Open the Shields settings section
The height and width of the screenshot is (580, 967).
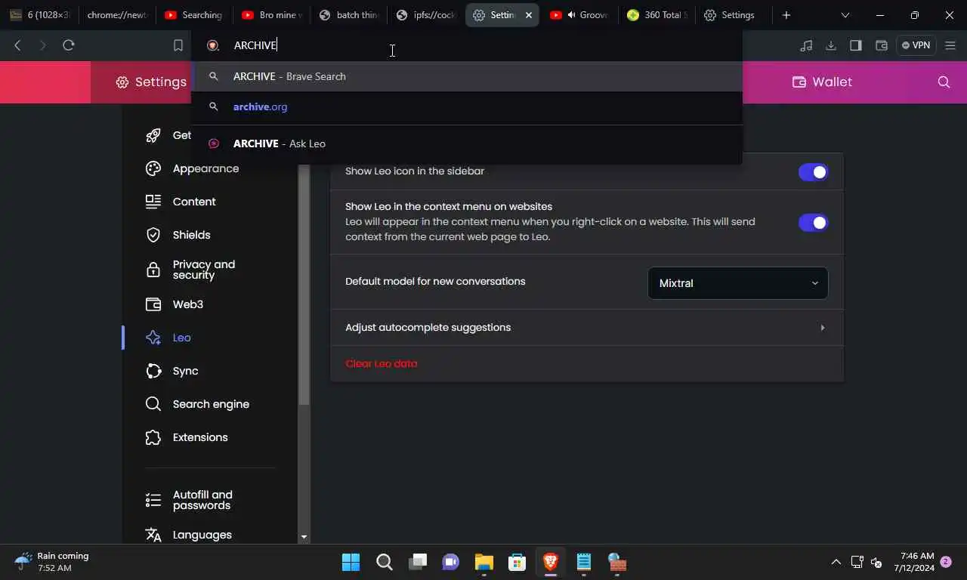(191, 235)
